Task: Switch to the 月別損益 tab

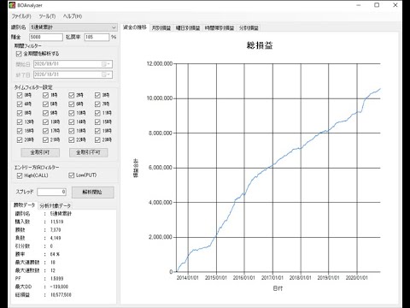Action: pyautogui.click(x=161, y=28)
